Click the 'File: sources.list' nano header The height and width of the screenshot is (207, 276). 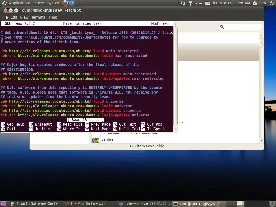(x=82, y=23)
